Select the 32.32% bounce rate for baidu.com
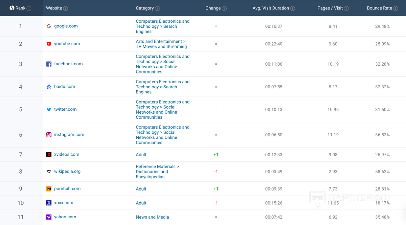This screenshot has width=406, height=225. [x=382, y=87]
